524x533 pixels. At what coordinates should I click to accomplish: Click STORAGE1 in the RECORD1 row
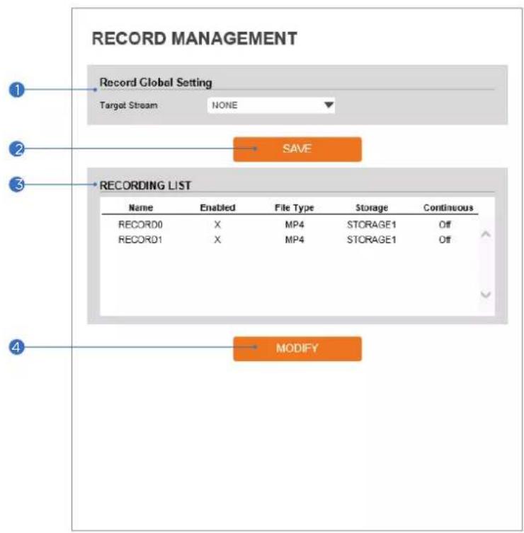coord(372,240)
